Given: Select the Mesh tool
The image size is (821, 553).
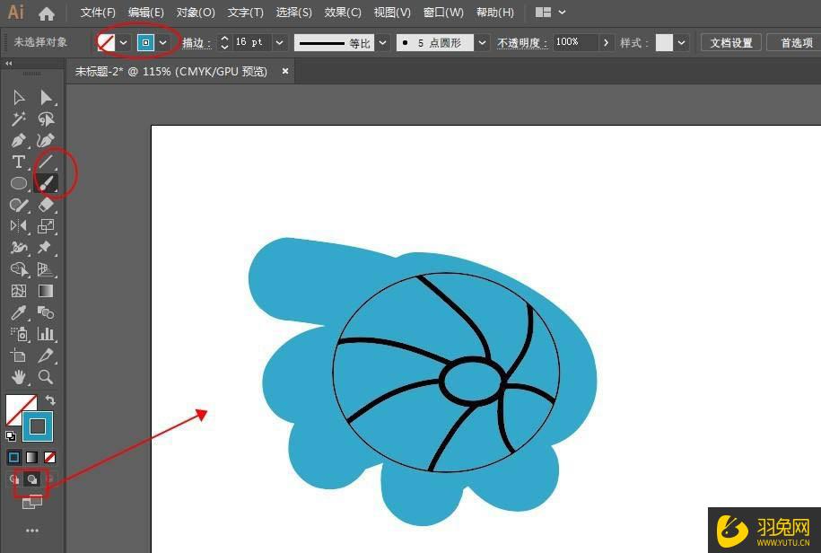Looking at the screenshot, I should (x=19, y=291).
